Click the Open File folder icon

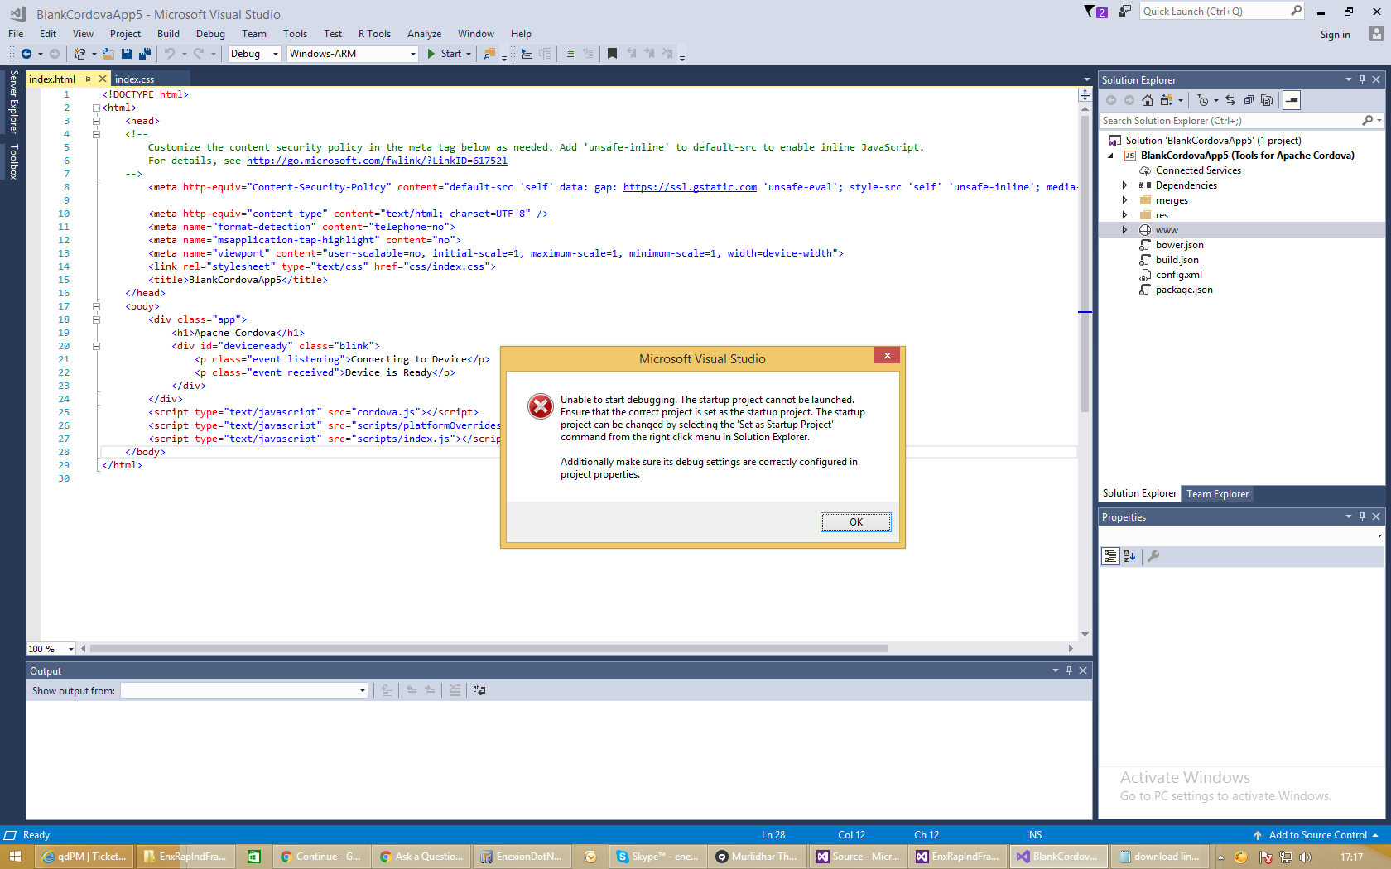pos(108,54)
